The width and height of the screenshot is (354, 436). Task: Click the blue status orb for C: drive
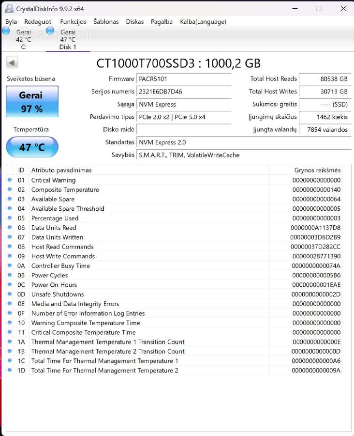[x=6, y=31]
